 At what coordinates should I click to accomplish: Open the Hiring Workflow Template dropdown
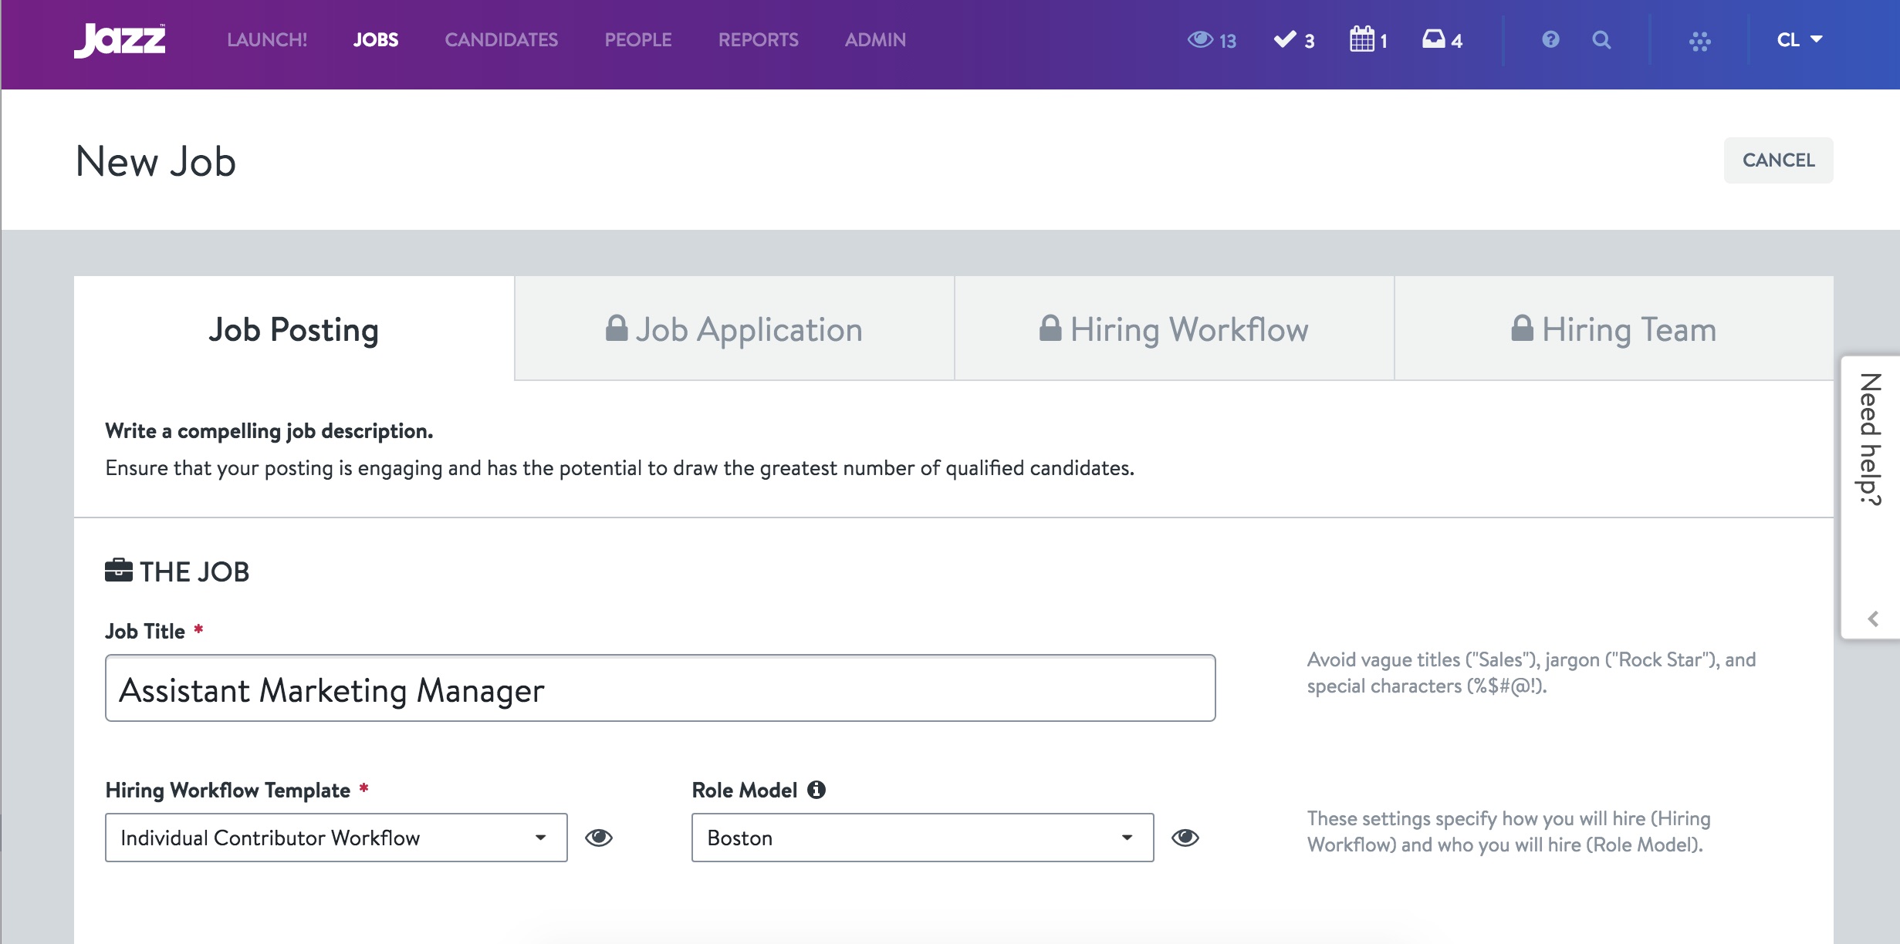(x=336, y=838)
